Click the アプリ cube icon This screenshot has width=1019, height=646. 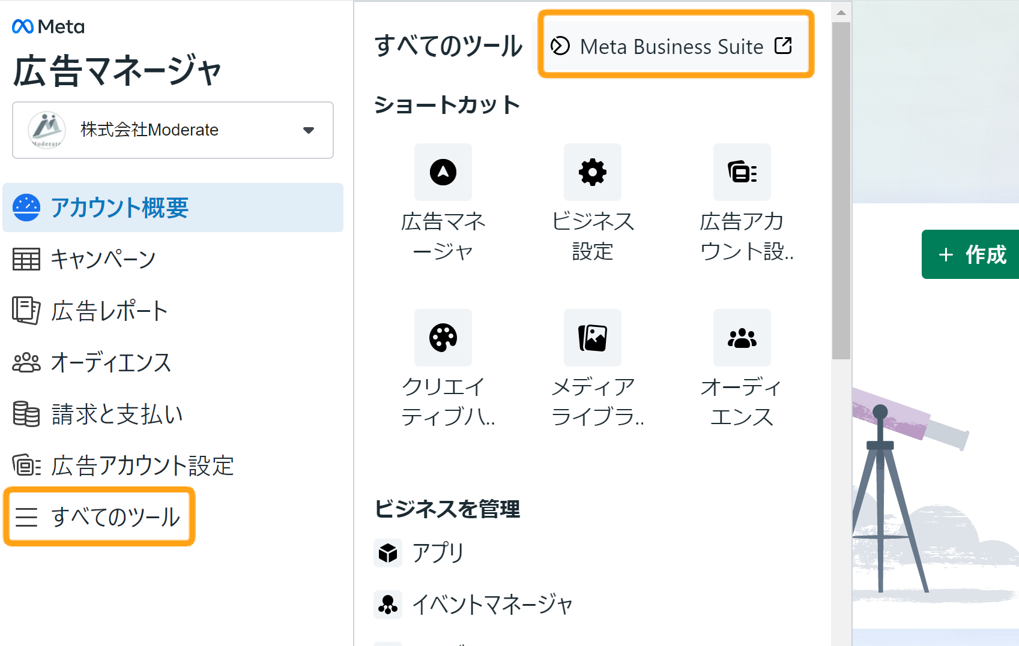coord(388,552)
